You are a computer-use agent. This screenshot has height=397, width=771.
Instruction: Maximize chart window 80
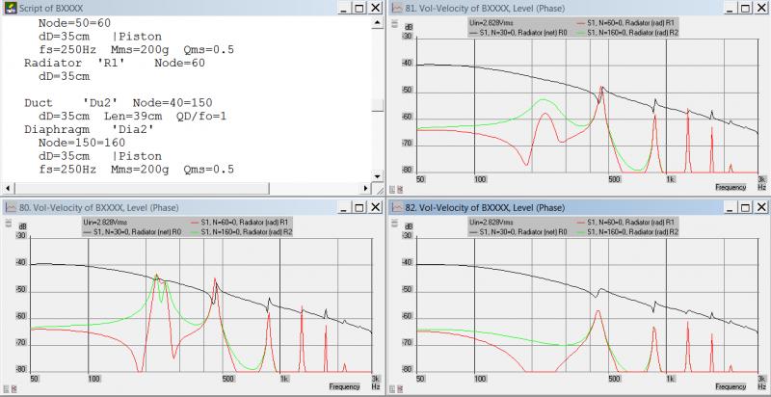point(359,208)
